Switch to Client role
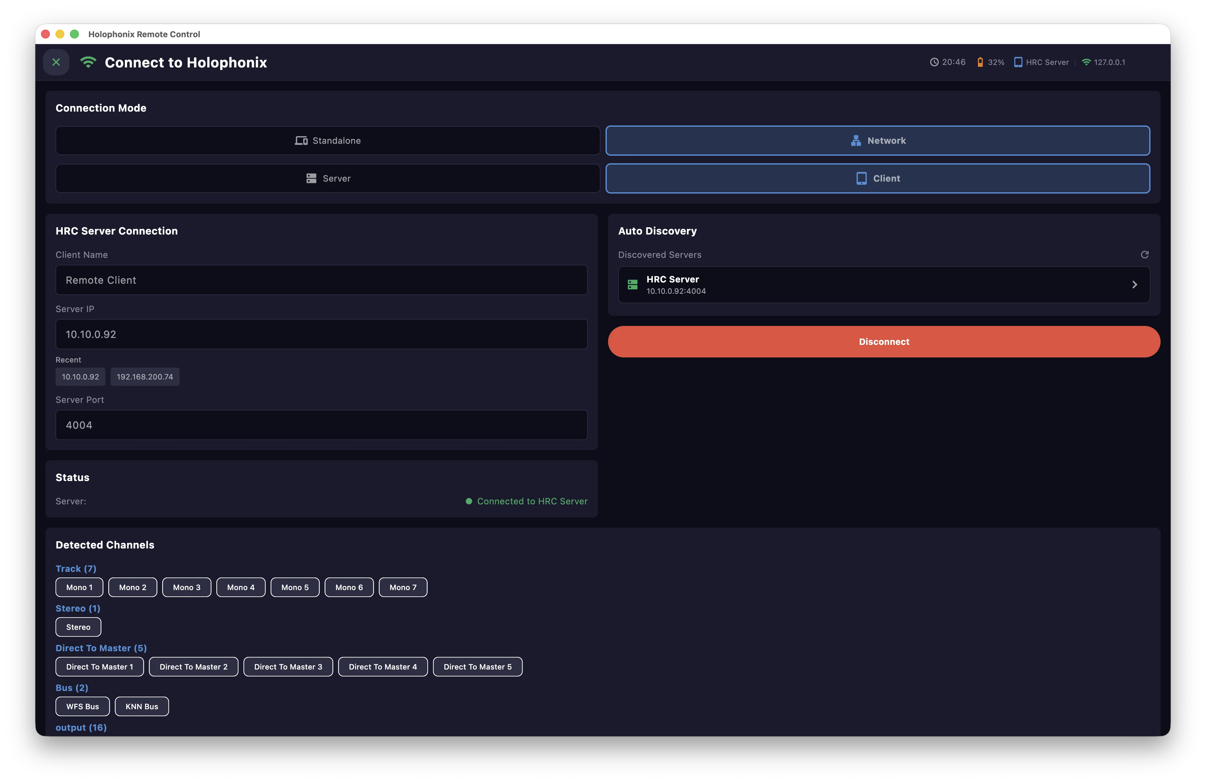Screen dimensions: 1206x783 point(878,178)
